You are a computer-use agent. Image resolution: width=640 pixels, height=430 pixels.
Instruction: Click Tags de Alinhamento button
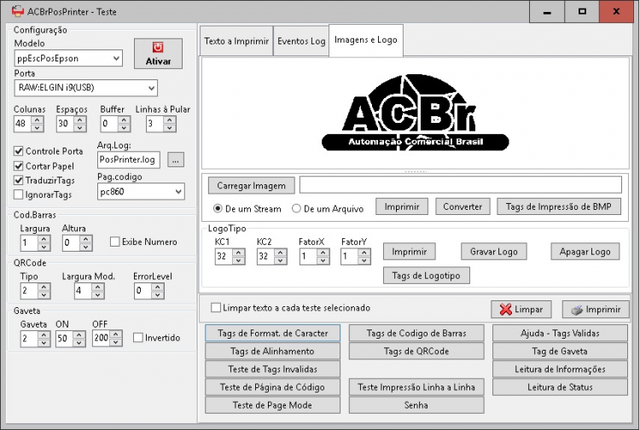tap(273, 352)
